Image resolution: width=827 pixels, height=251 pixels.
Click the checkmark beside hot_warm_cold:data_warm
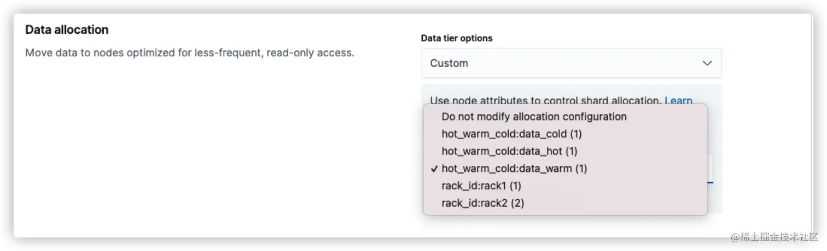point(434,169)
